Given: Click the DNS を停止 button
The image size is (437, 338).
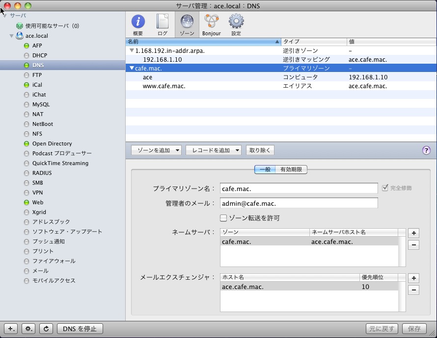Looking at the screenshot, I should (80, 329).
